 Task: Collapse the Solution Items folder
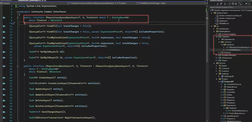click(212, 13)
